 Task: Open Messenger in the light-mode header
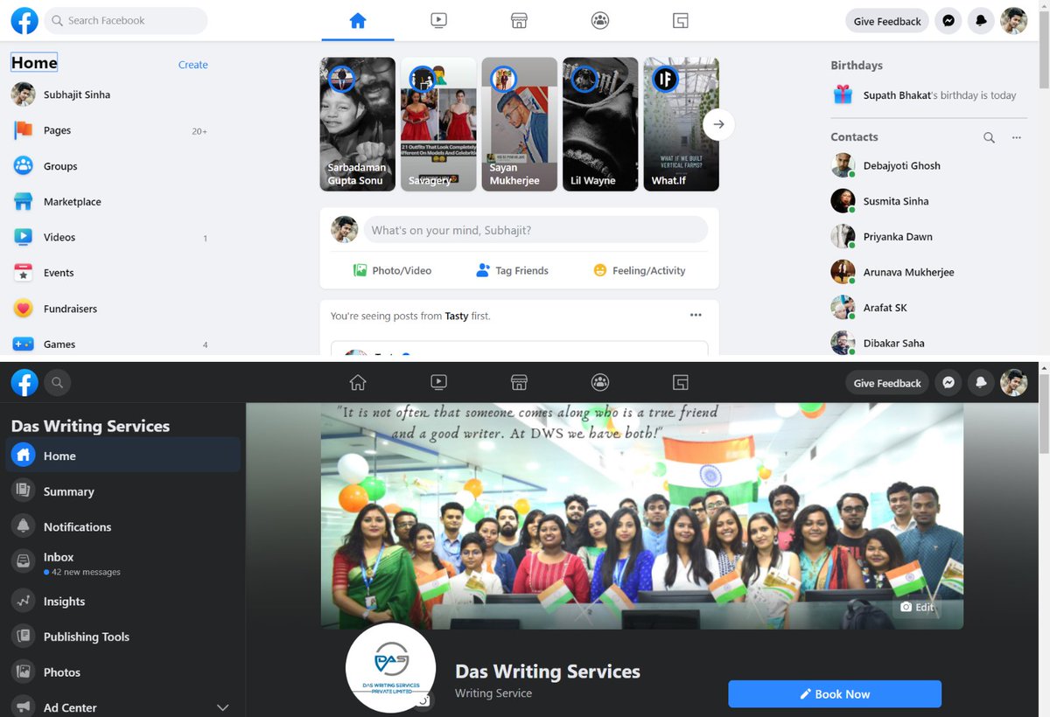click(x=948, y=21)
